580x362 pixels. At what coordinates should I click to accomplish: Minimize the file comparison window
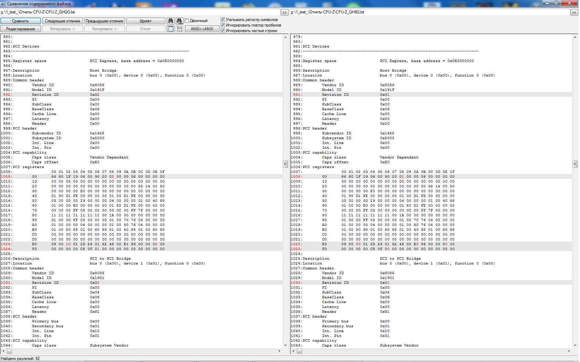[x=547, y=3]
